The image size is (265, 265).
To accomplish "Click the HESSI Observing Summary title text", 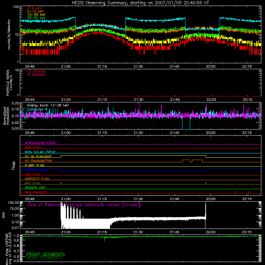I will [x=140, y=3].
